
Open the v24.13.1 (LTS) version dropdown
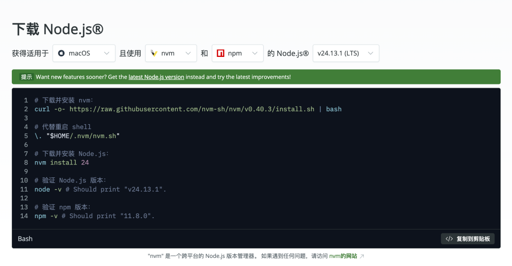click(x=346, y=53)
